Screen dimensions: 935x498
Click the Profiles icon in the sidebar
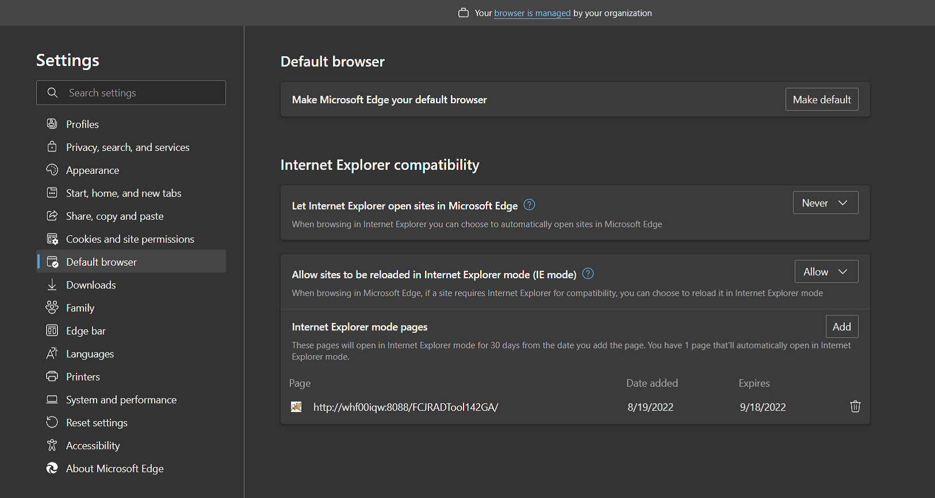pos(52,124)
